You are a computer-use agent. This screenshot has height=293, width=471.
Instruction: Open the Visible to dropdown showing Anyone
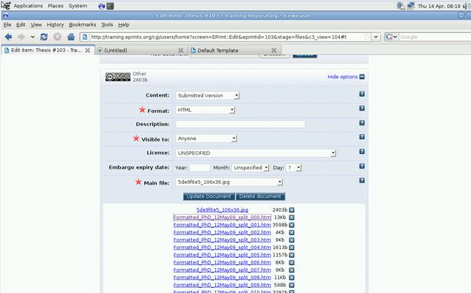pyautogui.click(x=206, y=138)
